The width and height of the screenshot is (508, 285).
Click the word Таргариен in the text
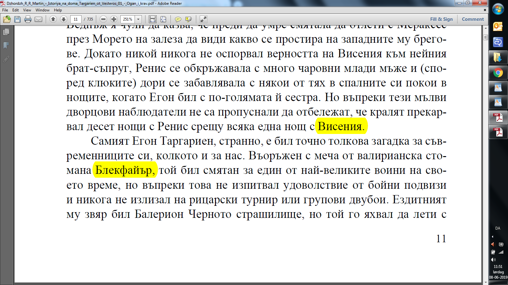click(188, 141)
